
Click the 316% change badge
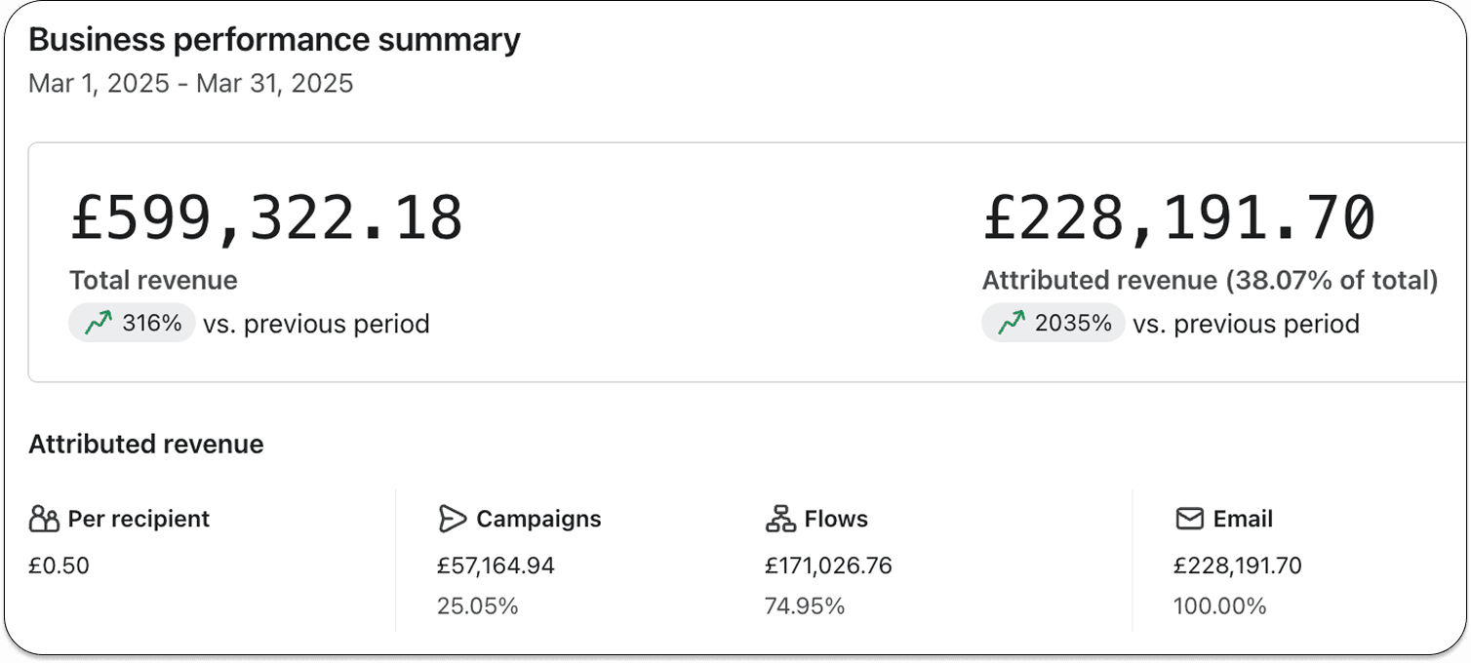(x=132, y=324)
